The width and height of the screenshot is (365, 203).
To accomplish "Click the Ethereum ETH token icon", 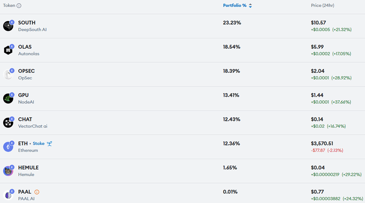I will (8, 147).
